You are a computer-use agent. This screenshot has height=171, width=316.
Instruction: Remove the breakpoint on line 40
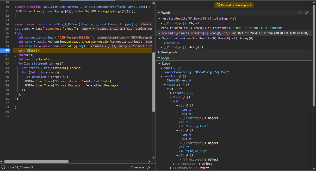[x=7, y=50]
